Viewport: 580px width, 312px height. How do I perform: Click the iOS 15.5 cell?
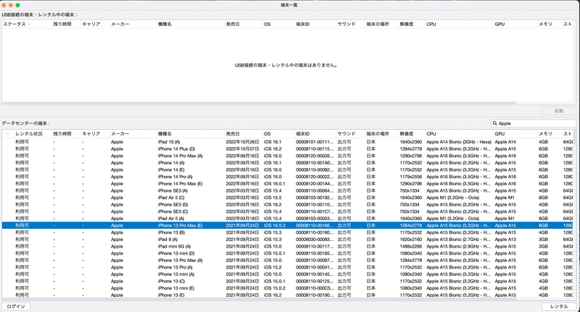[273, 198]
